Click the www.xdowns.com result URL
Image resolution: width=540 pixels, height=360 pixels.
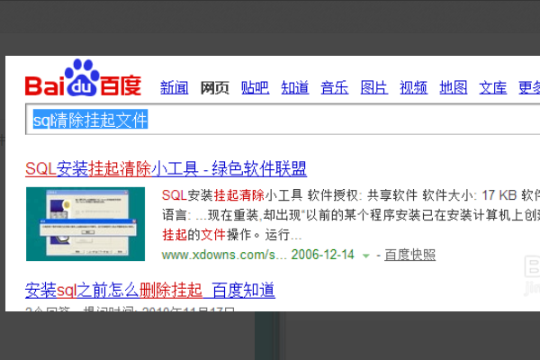224,255
